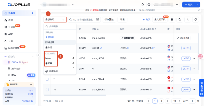Image resolution: width=204 pixels, height=106 pixels.
Task: Click 开机 button for test101 row
Action: 186,48
